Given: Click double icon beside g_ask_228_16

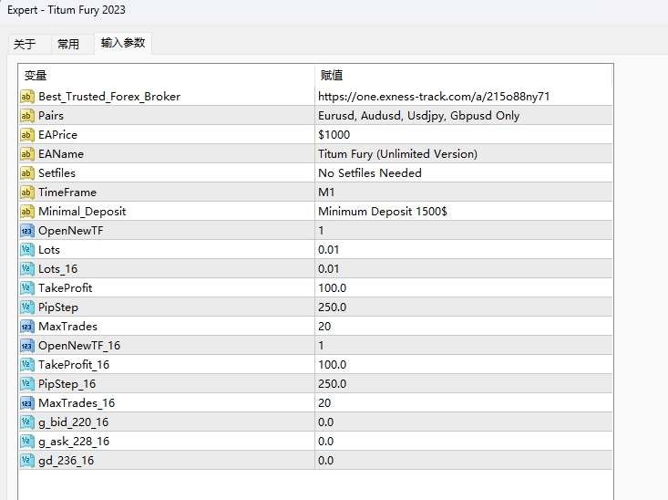Looking at the screenshot, I should point(26,442).
